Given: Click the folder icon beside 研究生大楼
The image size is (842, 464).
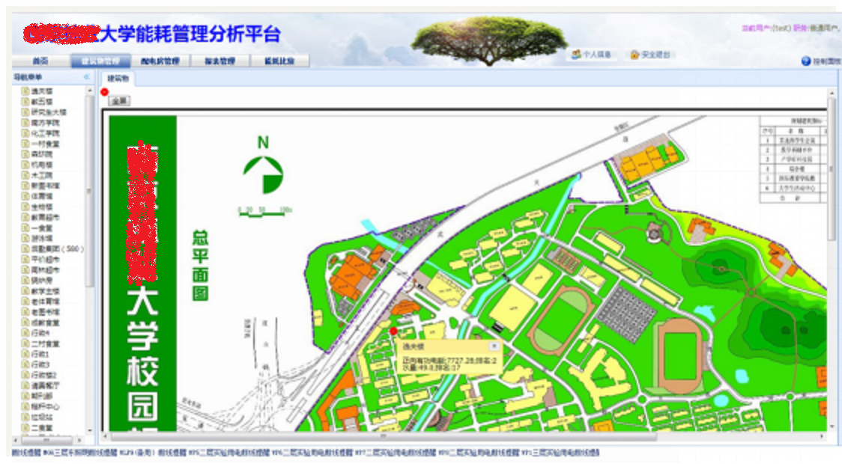Looking at the screenshot, I should (25, 112).
